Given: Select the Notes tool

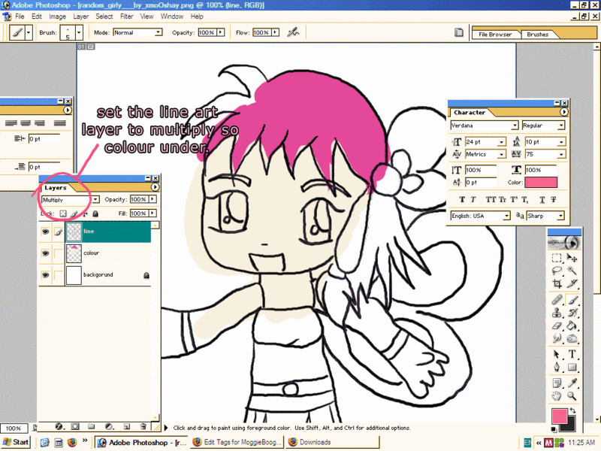Looking at the screenshot, I should (557, 383).
